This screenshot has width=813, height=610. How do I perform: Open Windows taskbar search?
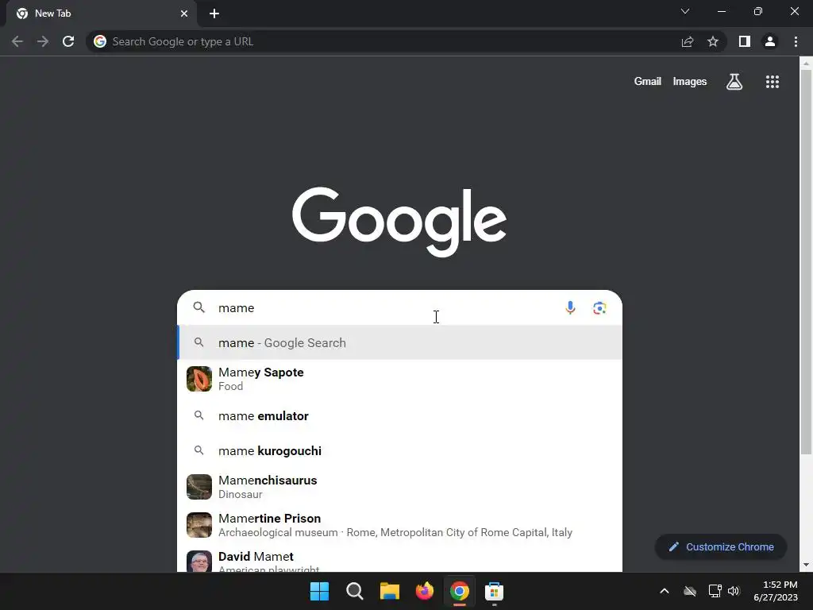pos(355,591)
